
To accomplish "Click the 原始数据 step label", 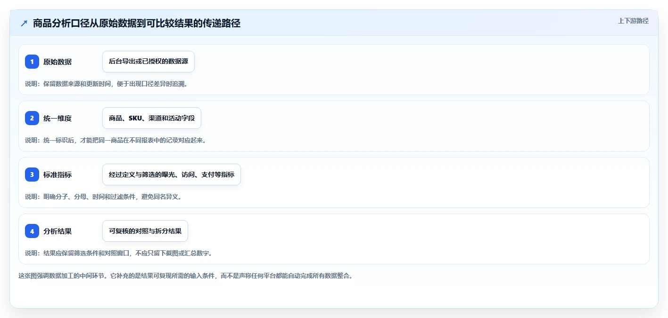I will 58,62.
